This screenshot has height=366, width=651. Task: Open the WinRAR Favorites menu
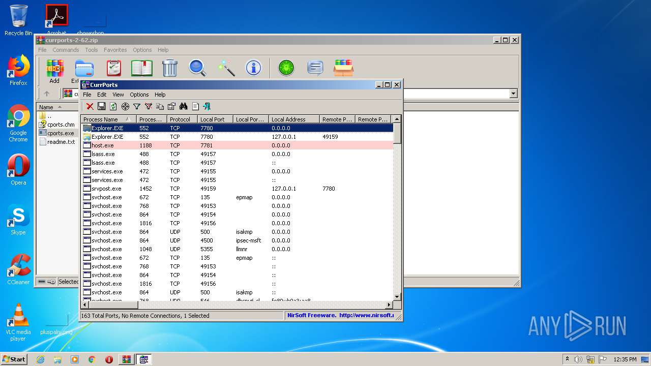(x=115, y=50)
